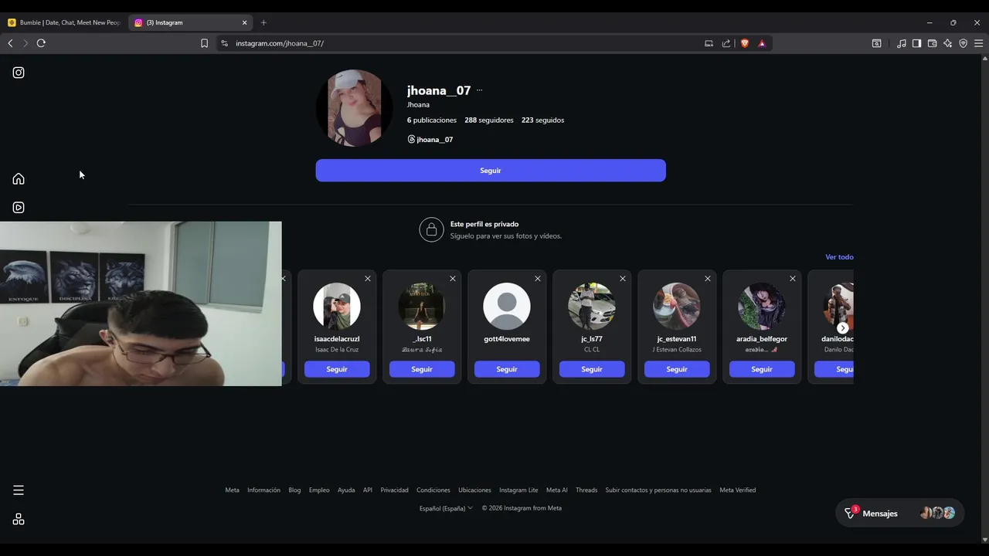Screen dimensions: 989x556
Task: Follow jhoana__07 with main Seguir button
Action: [491, 171]
